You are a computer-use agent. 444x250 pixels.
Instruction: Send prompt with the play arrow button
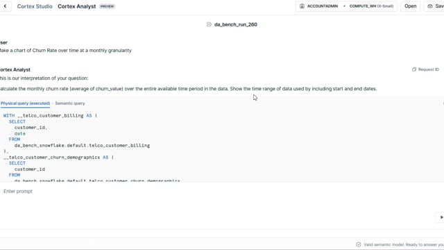pos(441,217)
